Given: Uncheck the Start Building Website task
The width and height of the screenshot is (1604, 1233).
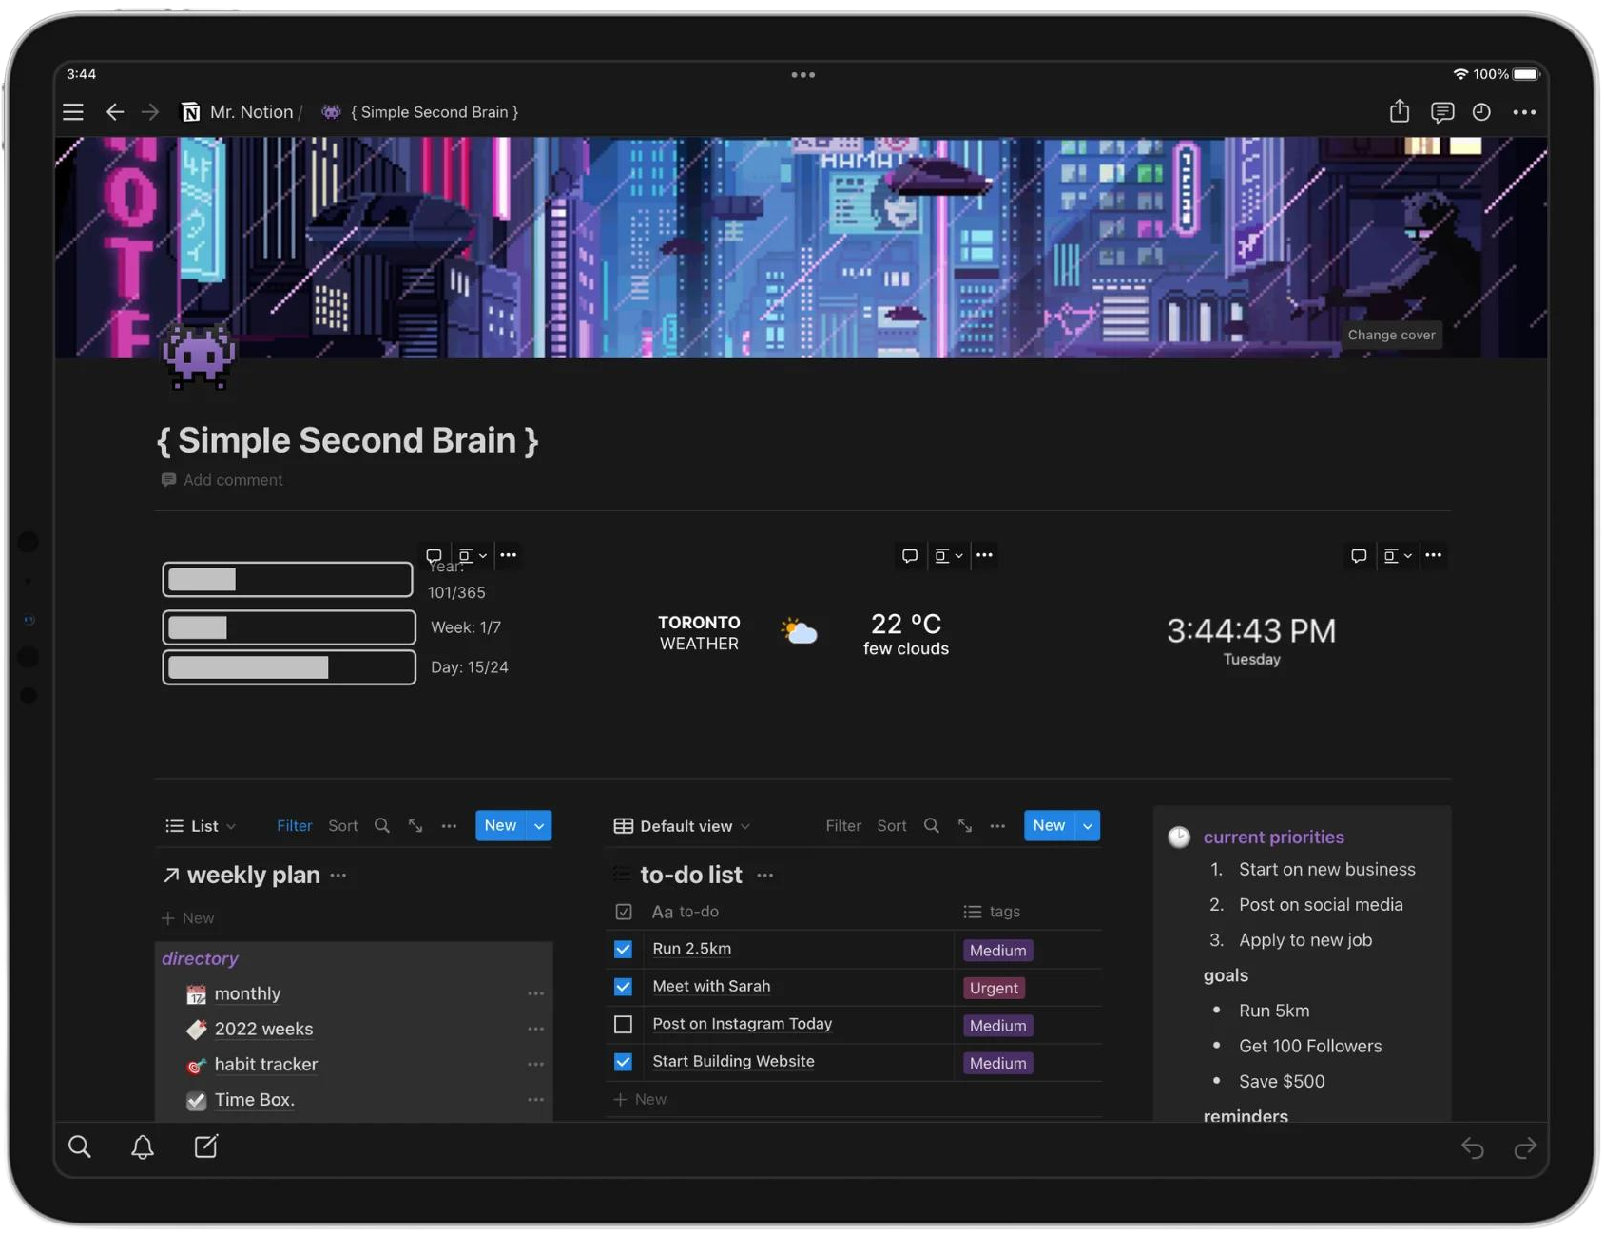Looking at the screenshot, I should point(623,1062).
